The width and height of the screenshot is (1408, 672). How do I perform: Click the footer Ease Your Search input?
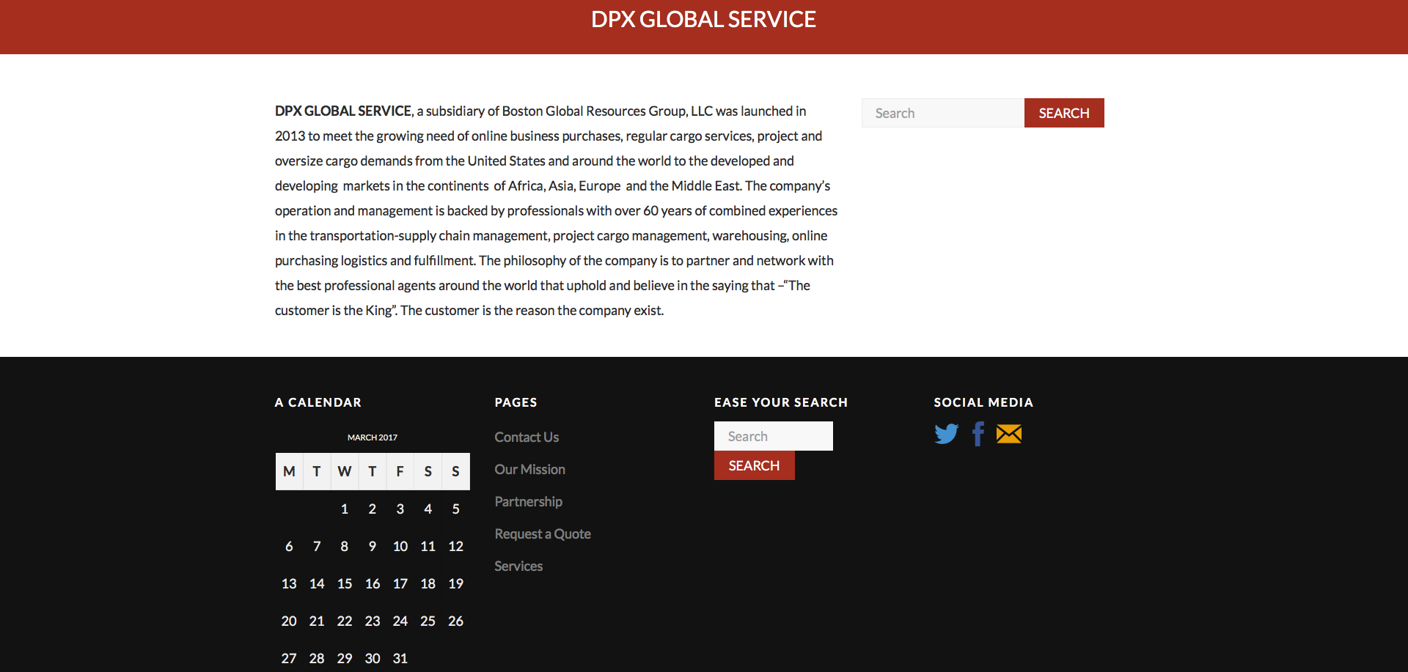pyautogui.click(x=773, y=436)
